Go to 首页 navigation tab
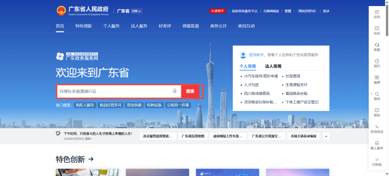389x176 pixels. (60, 26)
